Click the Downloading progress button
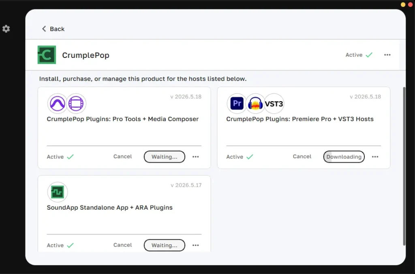The height and width of the screenshot is (274, 415). 344,157
